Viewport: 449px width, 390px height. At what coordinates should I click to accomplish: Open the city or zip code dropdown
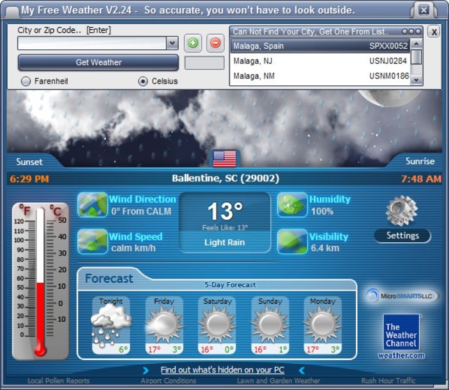[172, 43]
